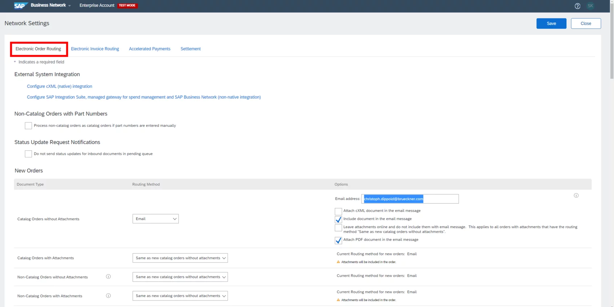This screenshot has width=614, height=307.
Task: Click info icon beside the email address options
Action: tap(576, 195)
